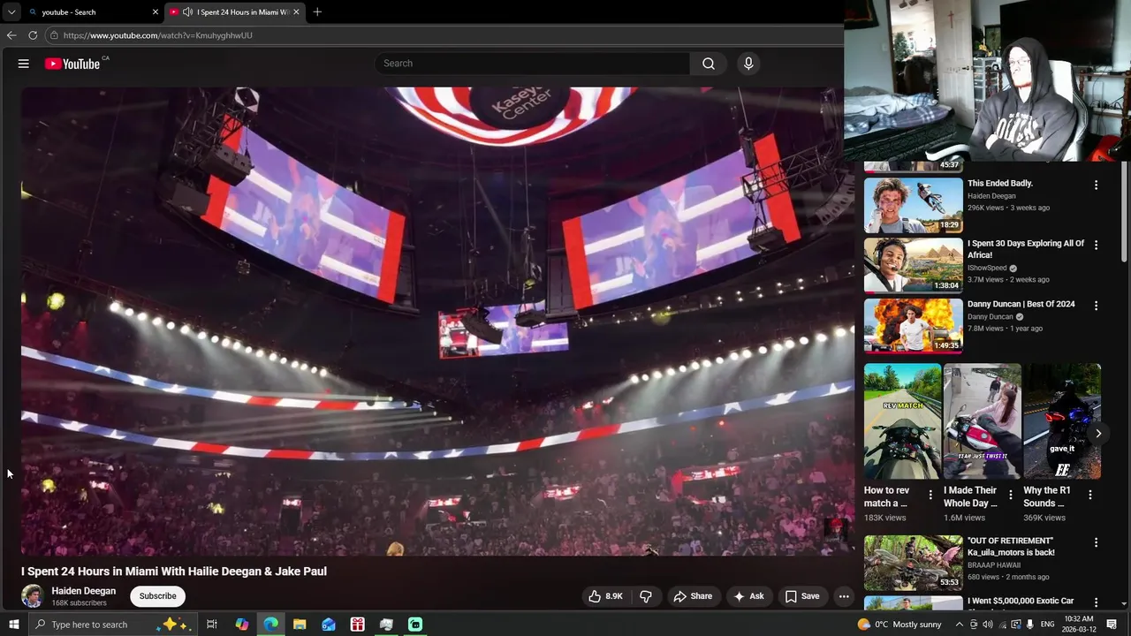Open the Danny Duncan explosion thumbnail
Image resolution: width=1131 pixels, height=636 pixels.
(913, 325)
